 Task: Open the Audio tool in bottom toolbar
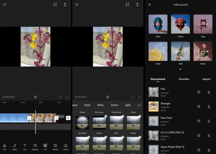pyautogui.click(x=15, y=147)
